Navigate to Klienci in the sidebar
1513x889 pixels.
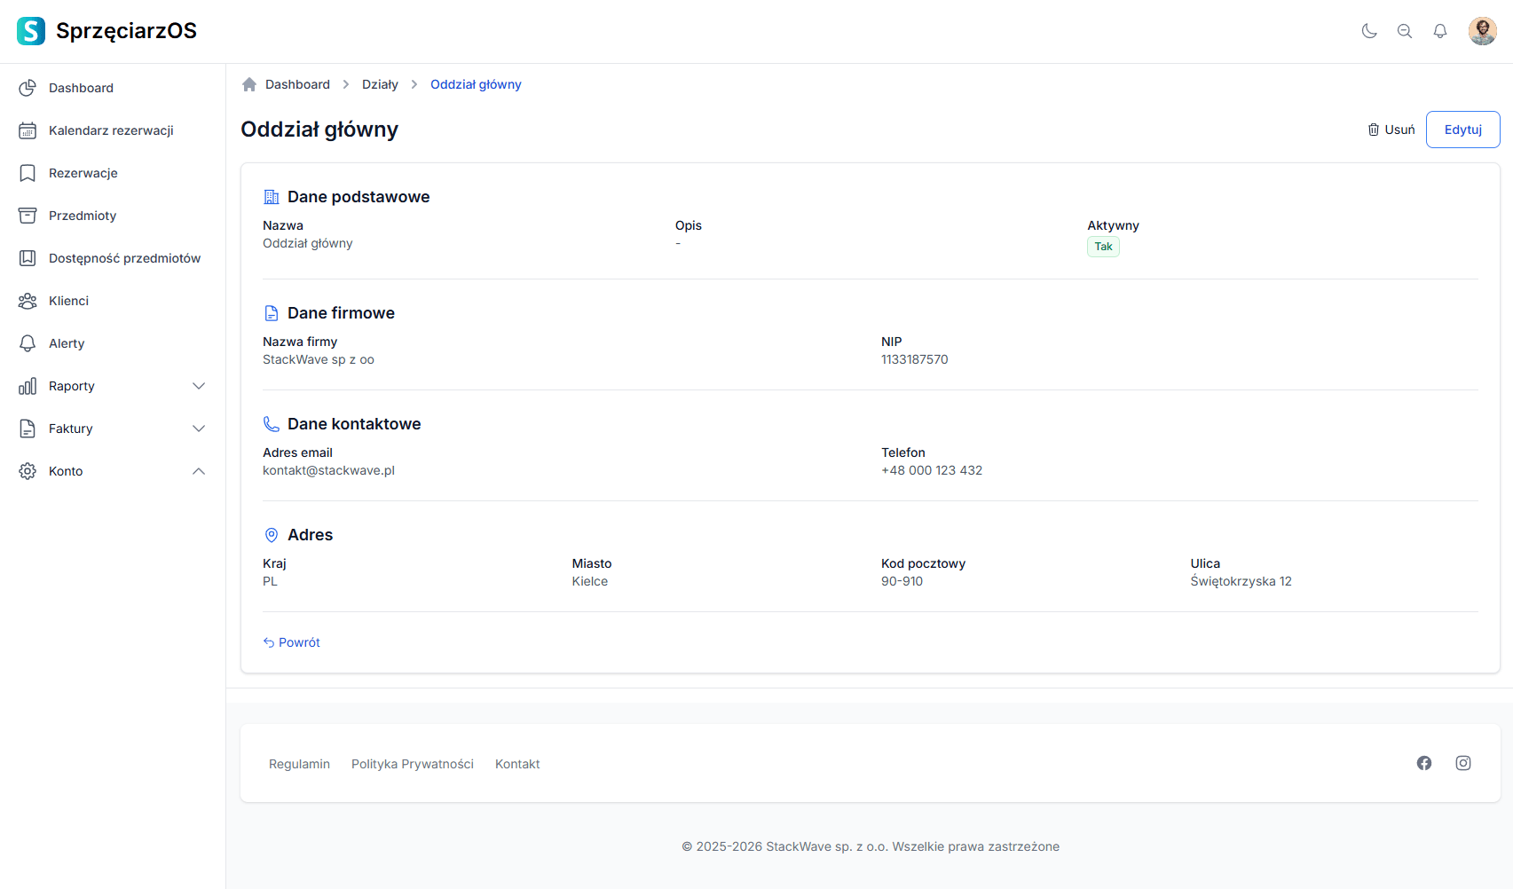68,301
